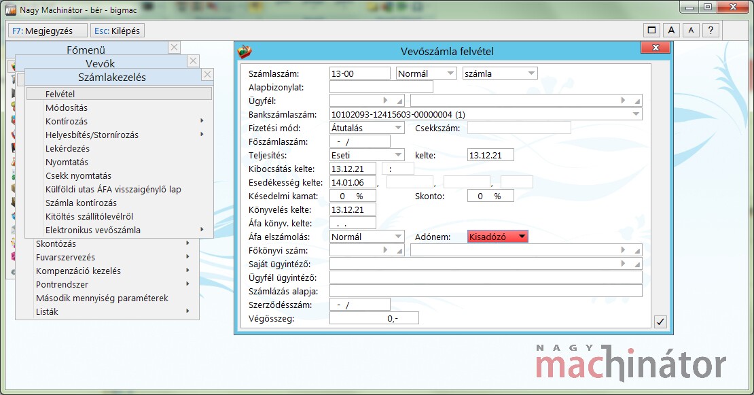Open the Elektronikus vevőszámla submenu

coord(93,230)
